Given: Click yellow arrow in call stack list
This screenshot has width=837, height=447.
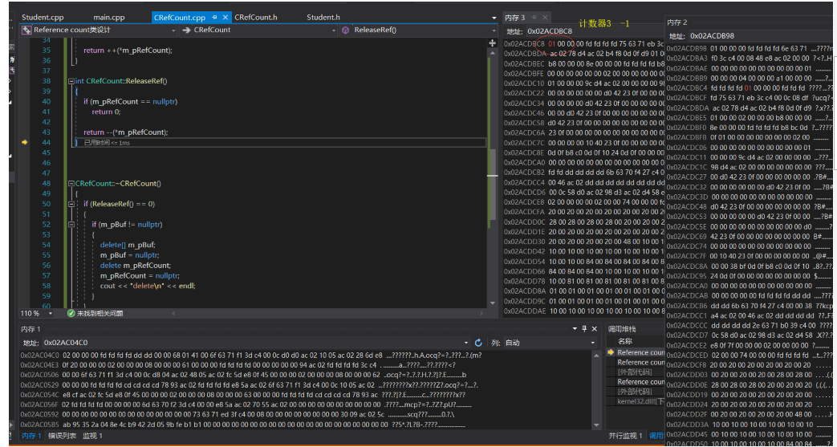Looking at the screenshot, I should tap(611, 352).
